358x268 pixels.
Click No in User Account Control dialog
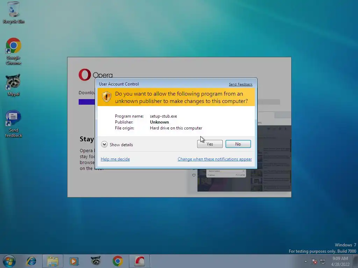tap(238, 144)
